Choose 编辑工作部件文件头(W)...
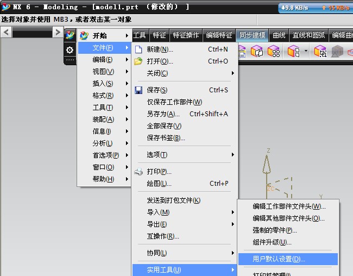 [288, 206]
